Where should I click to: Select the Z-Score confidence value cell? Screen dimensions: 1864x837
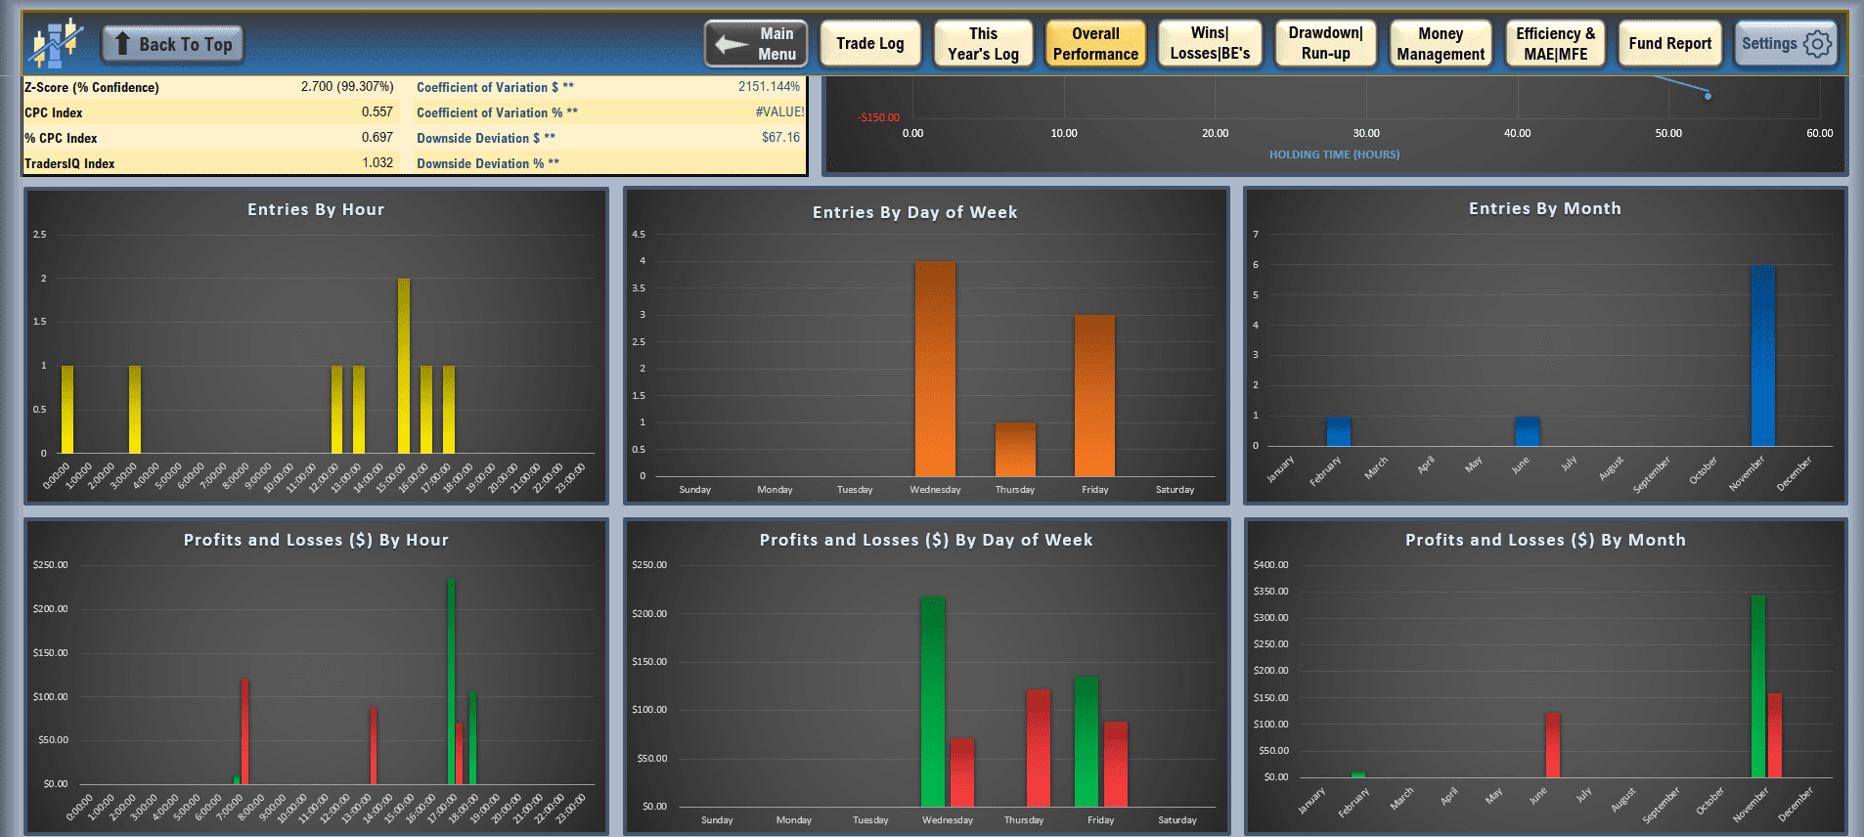[346, 87]
